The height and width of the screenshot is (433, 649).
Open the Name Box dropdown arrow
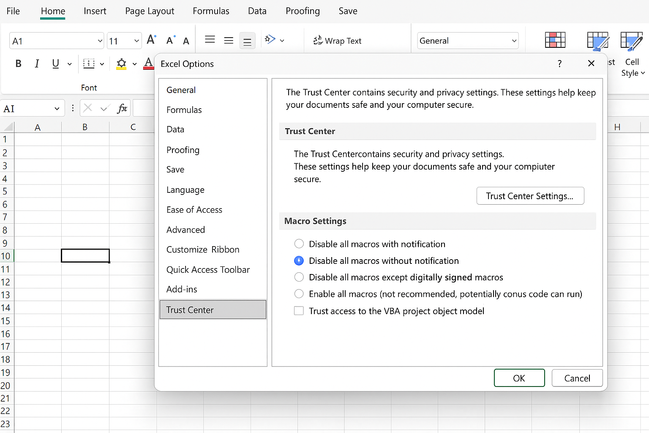57,109
